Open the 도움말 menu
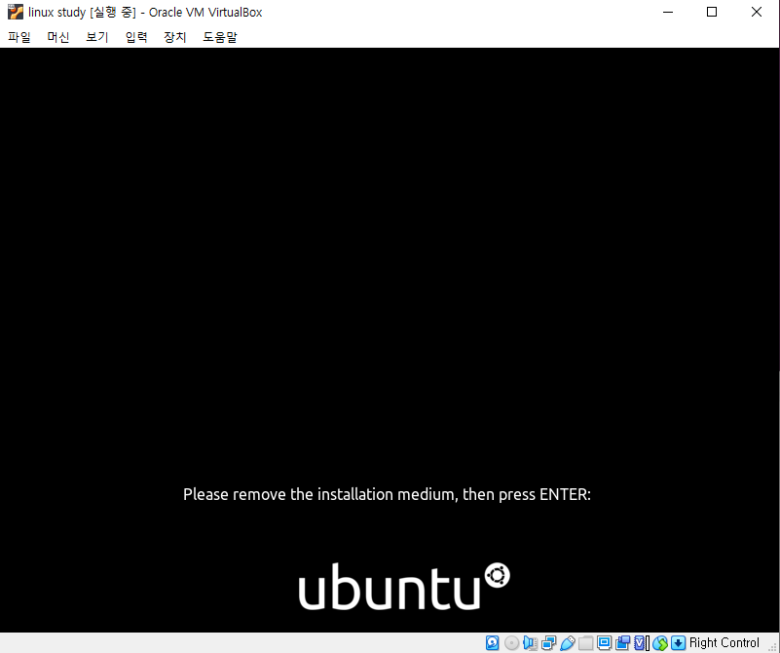 pos(220,37)
